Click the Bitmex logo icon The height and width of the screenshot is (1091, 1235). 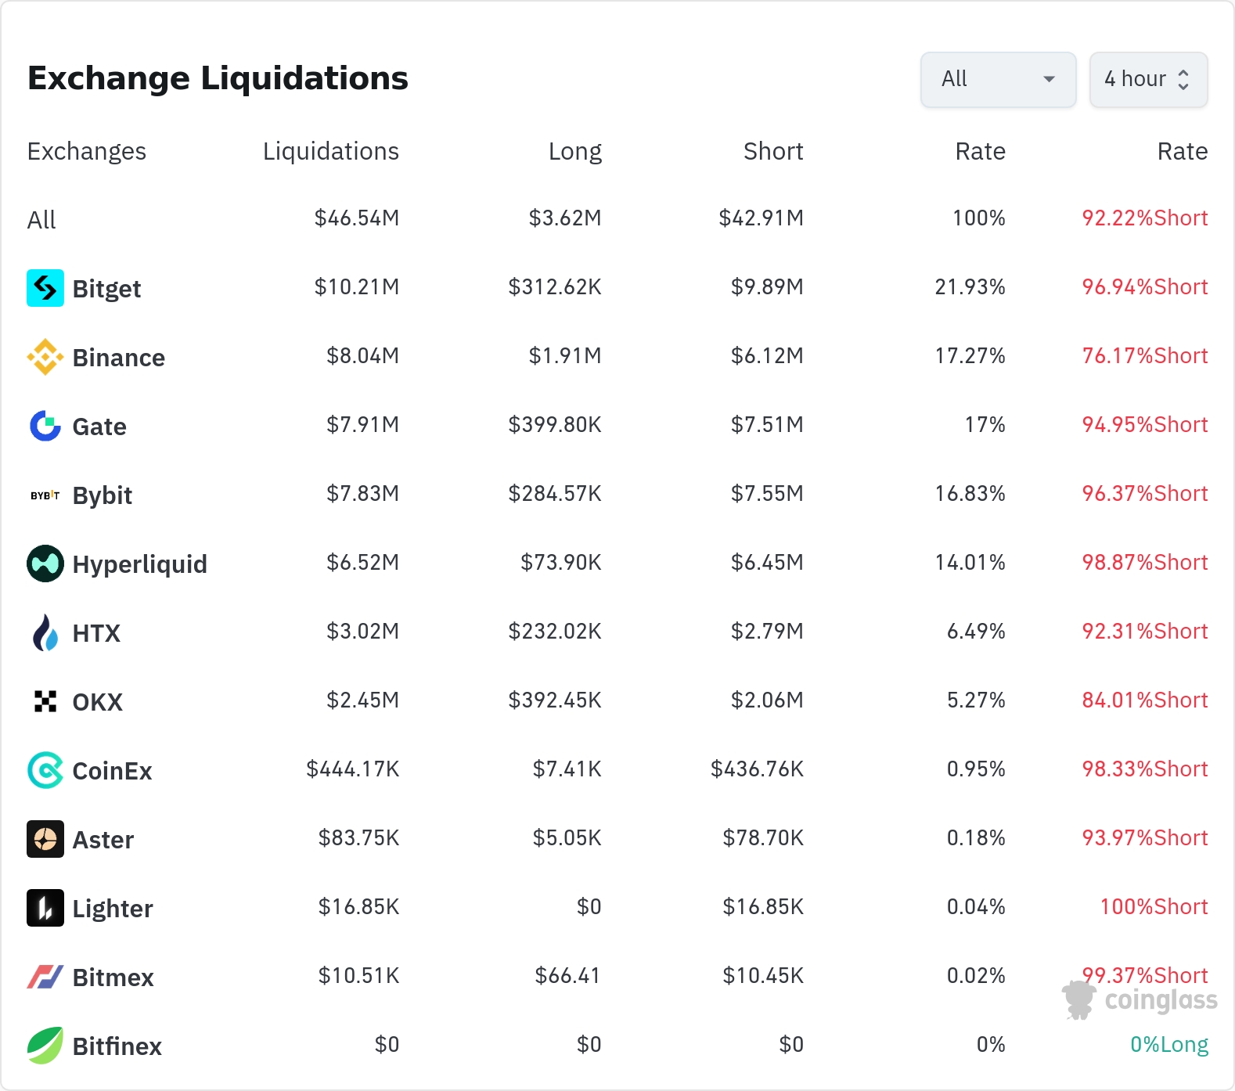coord(45,977)
